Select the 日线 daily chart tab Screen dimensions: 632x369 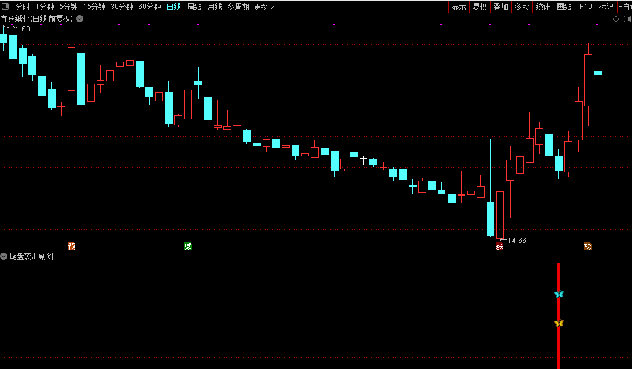[174, 7]
